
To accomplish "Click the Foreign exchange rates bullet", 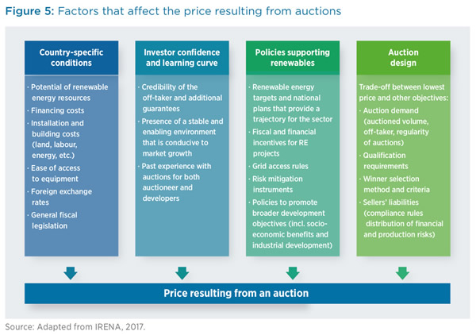I will coord(59,197).
